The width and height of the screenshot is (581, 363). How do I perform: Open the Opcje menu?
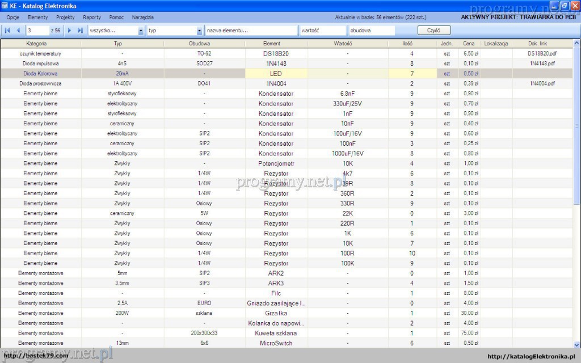(x=12, y=18)
